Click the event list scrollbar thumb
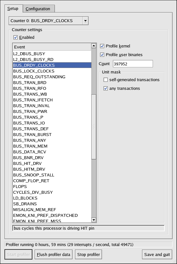This screenshot has height=264, width=177. pyautogui.click(x=94, y=127)
